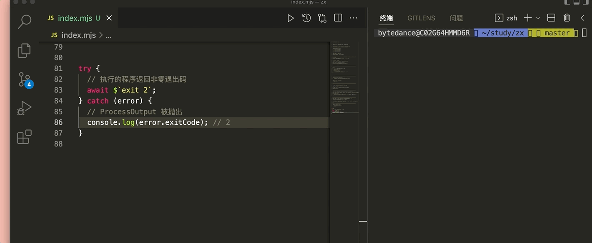The image size is (592, 243).
Task: Open the Explorer files view
Action: (x=24, y=50)
